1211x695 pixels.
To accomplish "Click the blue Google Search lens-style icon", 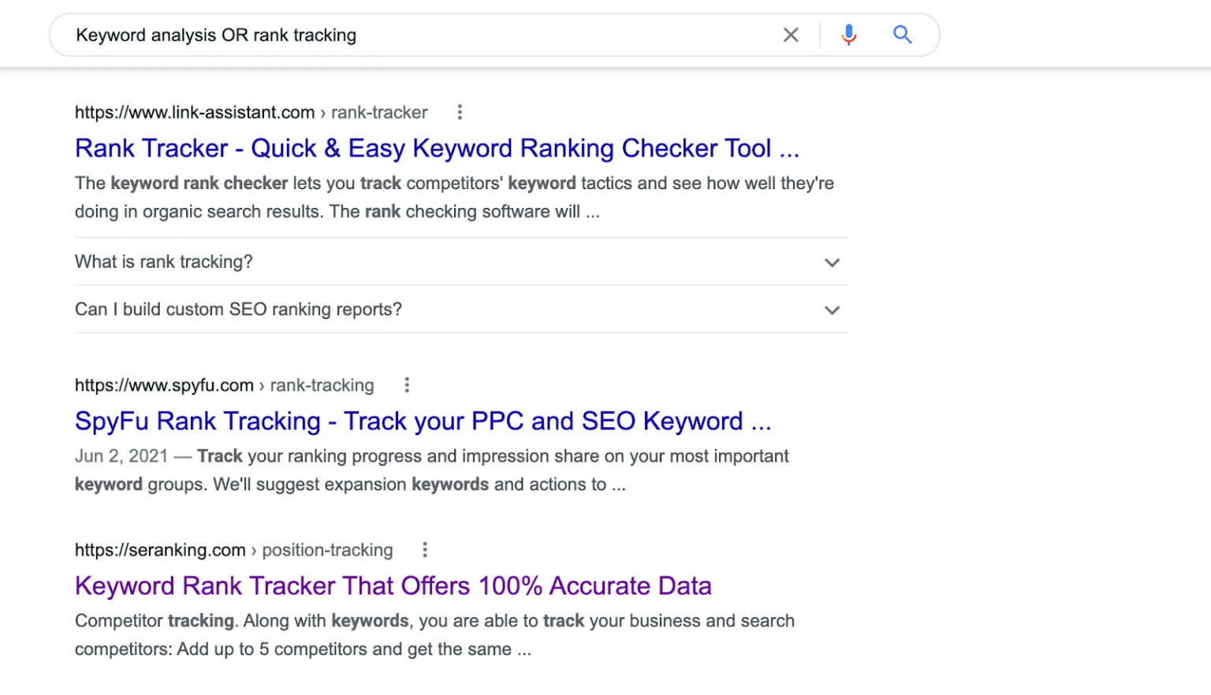I will coord(902,35).
